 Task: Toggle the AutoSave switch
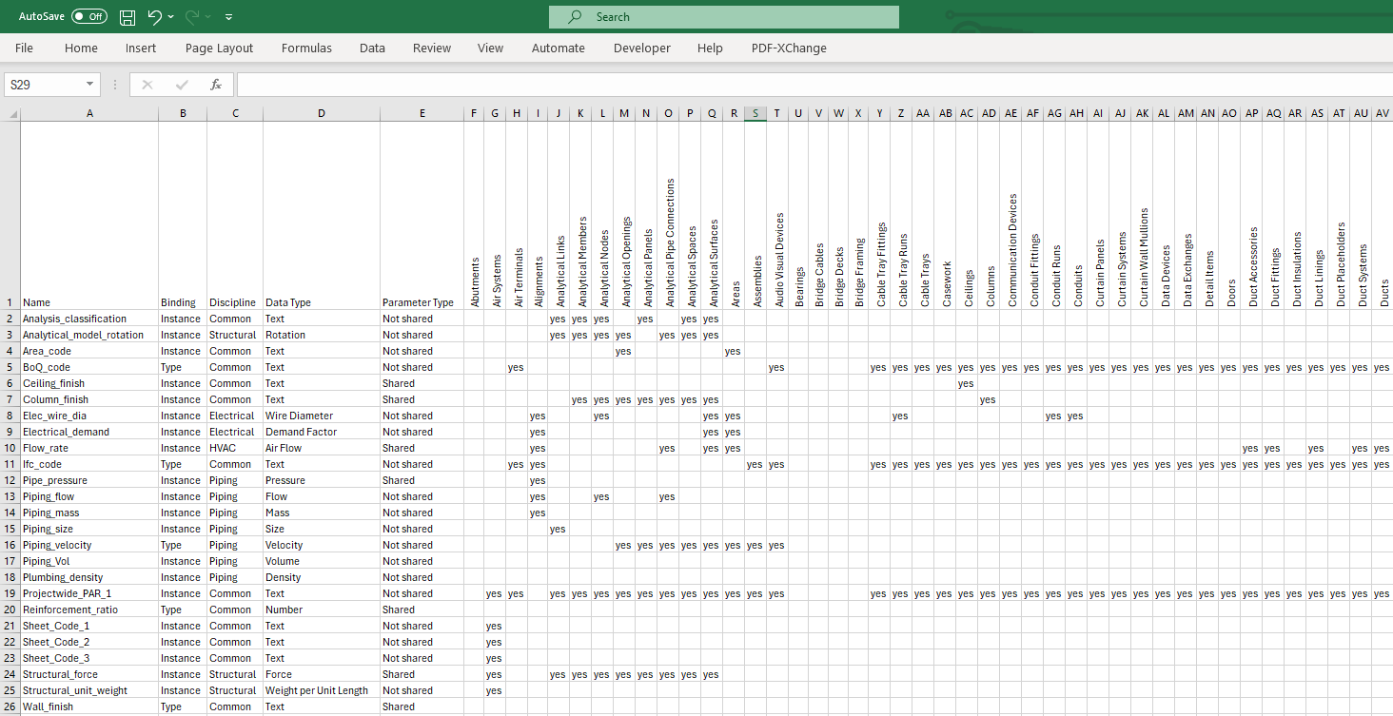pyautogui.click(x=89, y=17)
